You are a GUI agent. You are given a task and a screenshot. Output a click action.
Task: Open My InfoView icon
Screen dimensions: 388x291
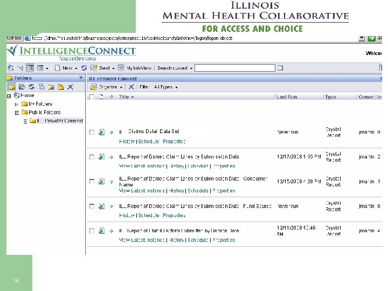[x=121, y=68]
